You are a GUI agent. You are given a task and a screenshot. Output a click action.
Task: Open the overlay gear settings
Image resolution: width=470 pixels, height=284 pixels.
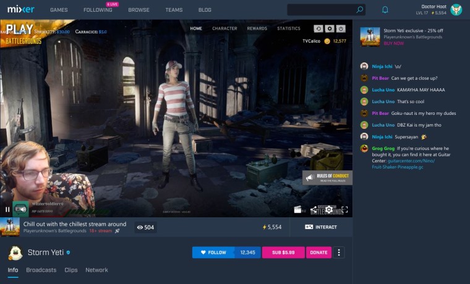click(330, 28)
